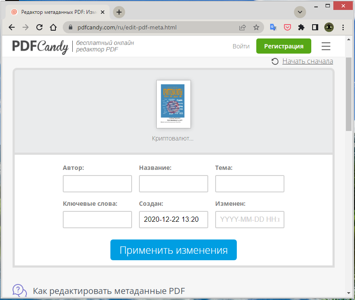Screen dimensions: 355x300
Task: Minimize the browser window
Action: click(x=316, y=6)
